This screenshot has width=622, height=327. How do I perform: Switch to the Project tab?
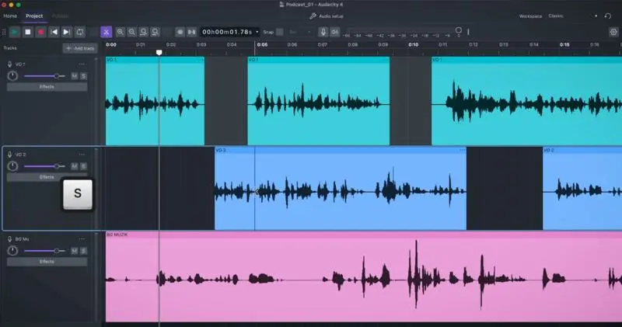pos(34,16)
